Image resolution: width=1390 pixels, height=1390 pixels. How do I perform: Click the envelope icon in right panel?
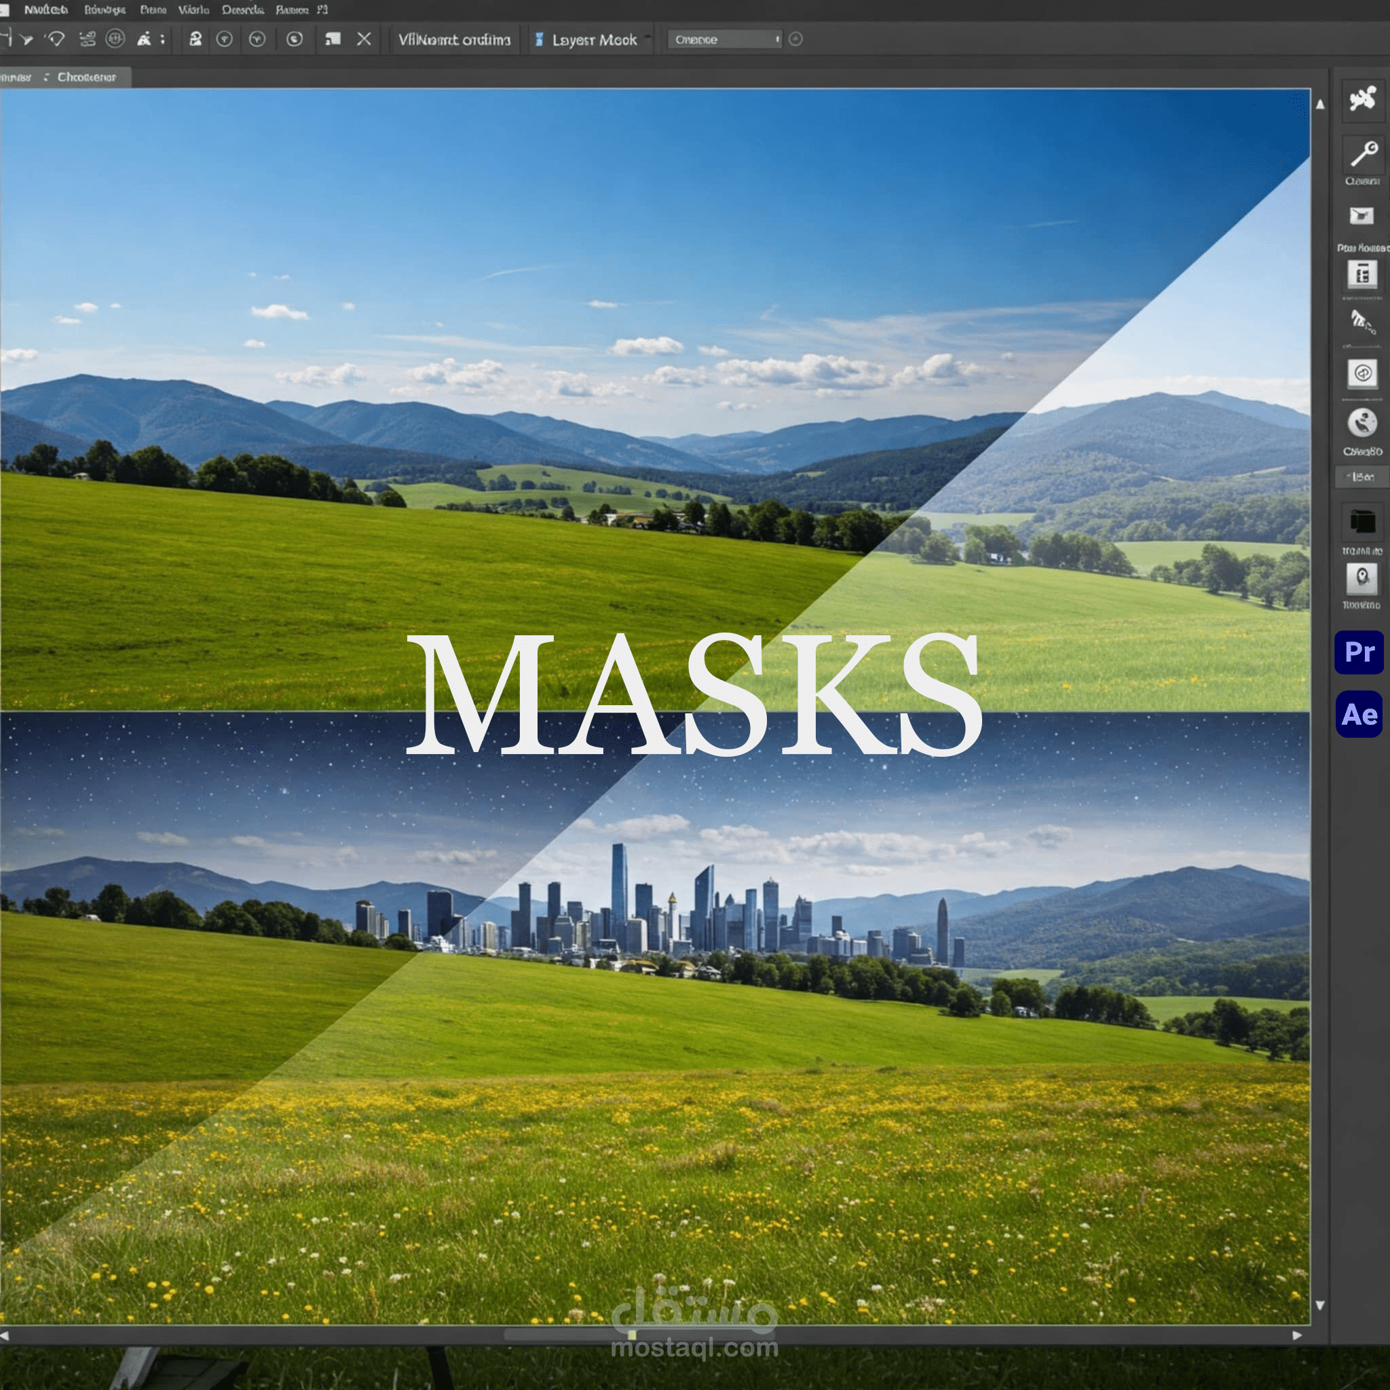pyautogui.click(x=1361, y=215)
